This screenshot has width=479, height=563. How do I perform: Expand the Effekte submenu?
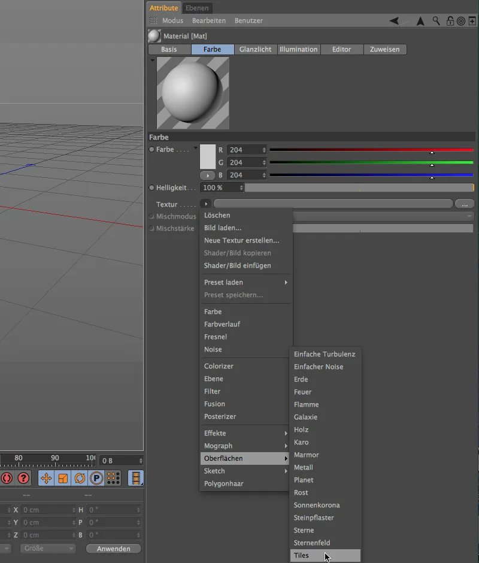[x=245, y=433]
